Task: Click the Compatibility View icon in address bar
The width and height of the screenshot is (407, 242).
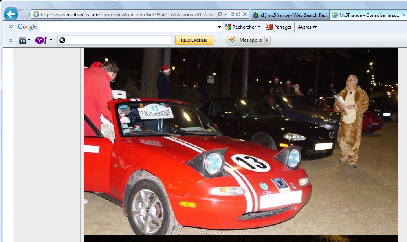Action: click(232, 15)
